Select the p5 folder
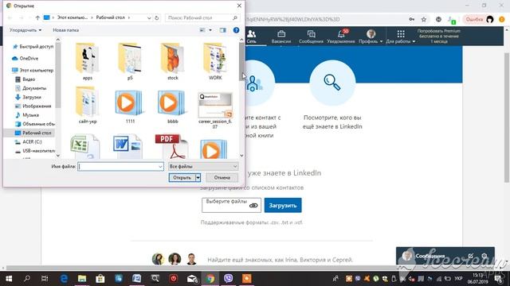The width and height of the screenshot is (510, 286). (130, 61)
